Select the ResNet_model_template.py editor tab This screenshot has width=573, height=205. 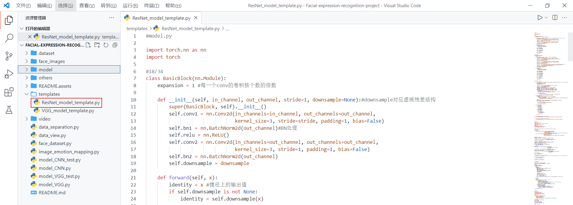161,18
